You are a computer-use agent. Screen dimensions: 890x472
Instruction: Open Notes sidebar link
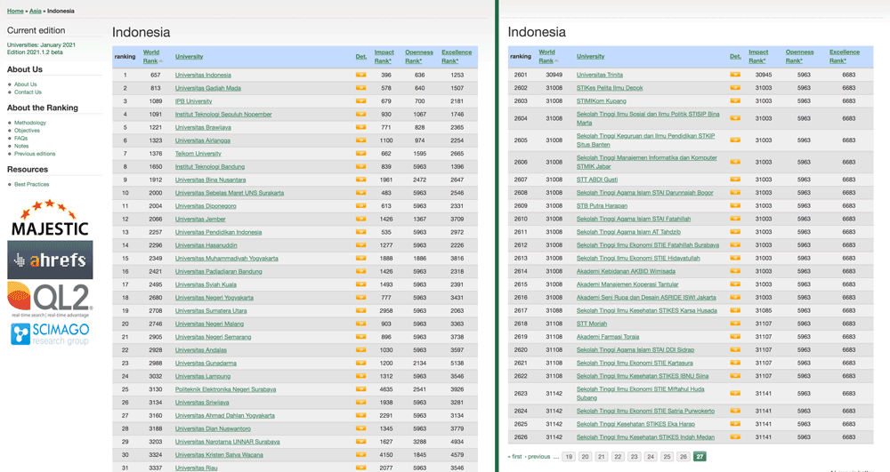click(x=21, y=146)
